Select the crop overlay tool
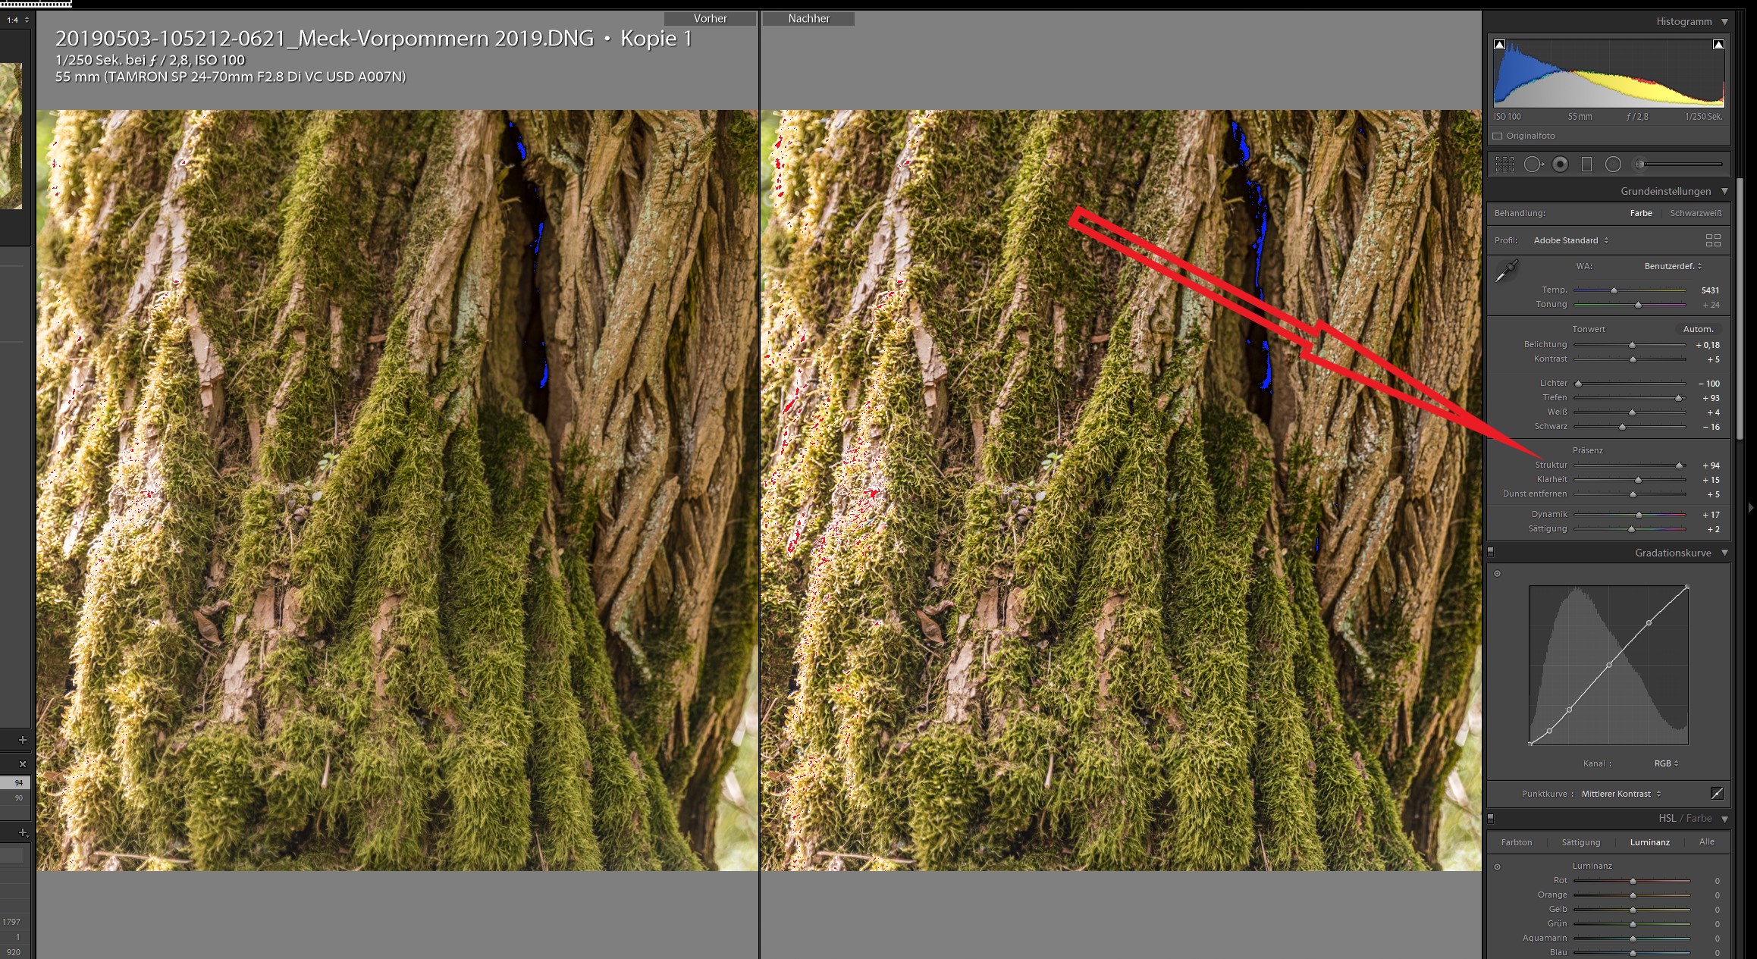The height and width of the screenshot is (959, 1757). (1504, 164)
